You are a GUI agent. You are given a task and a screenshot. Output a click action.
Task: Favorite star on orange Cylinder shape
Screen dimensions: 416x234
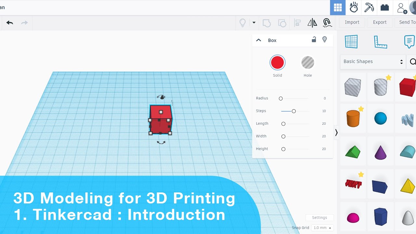(x=361, y=109)
